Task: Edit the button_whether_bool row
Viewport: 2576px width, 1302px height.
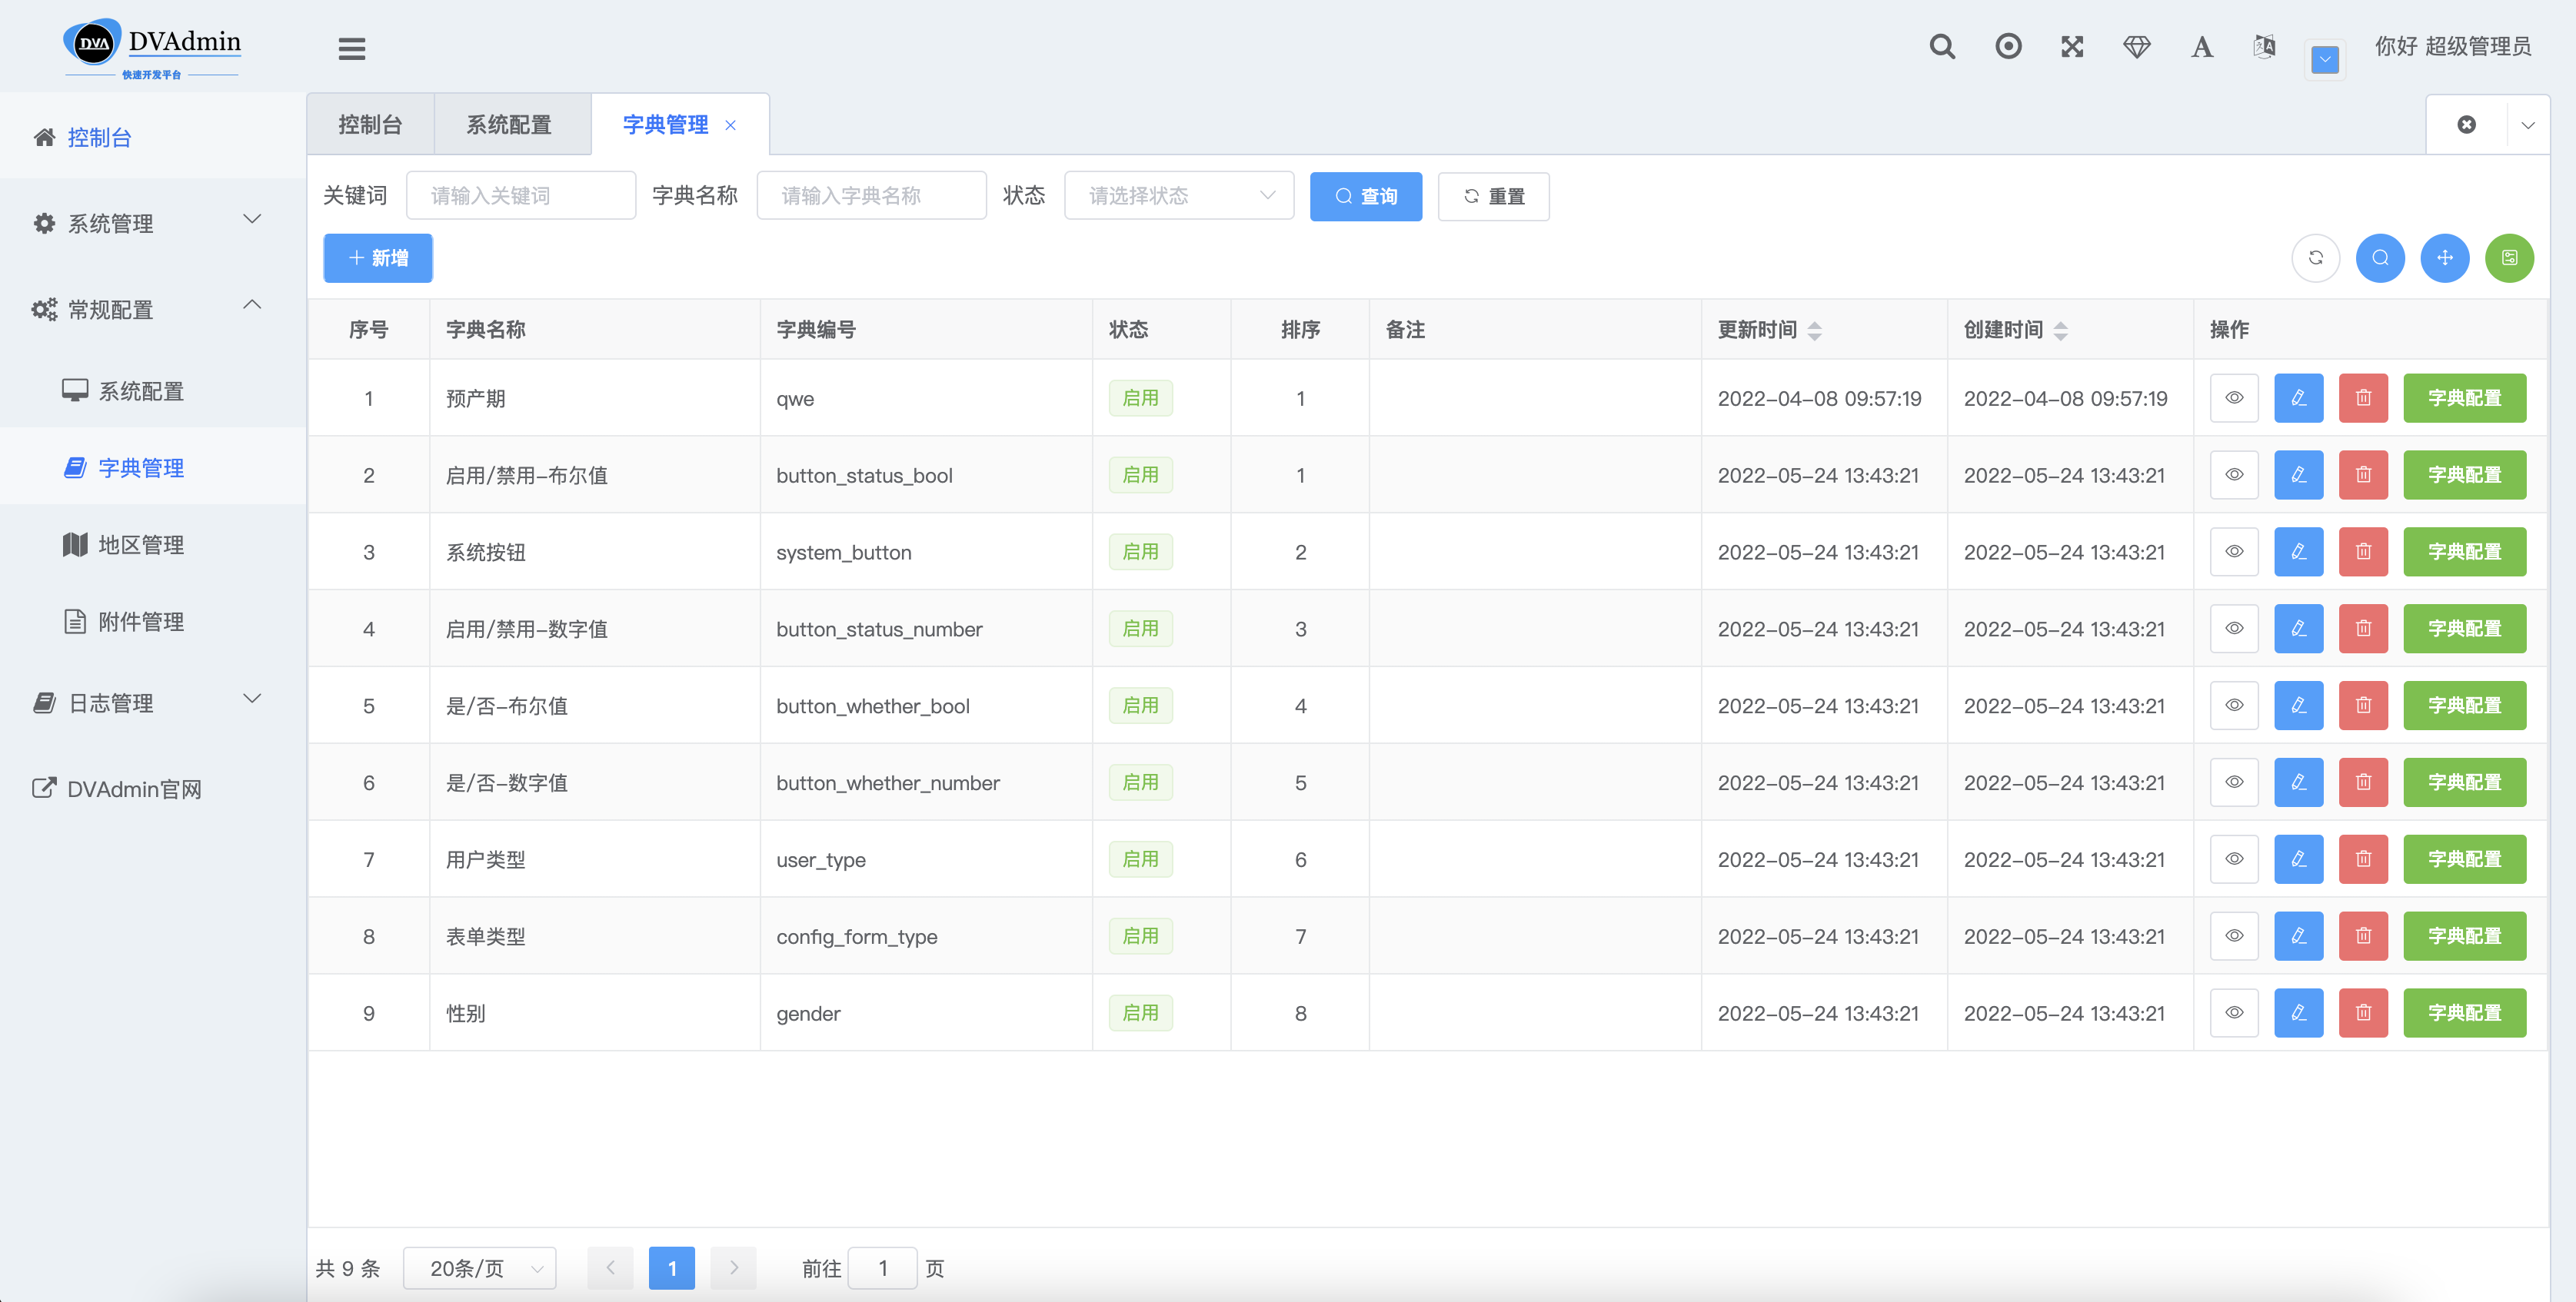Action: (2298, 706)
